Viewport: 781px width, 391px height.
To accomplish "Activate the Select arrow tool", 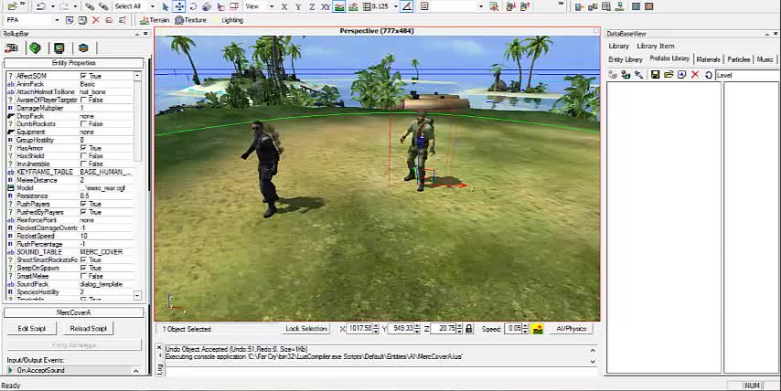I will [x=166, y=6].
